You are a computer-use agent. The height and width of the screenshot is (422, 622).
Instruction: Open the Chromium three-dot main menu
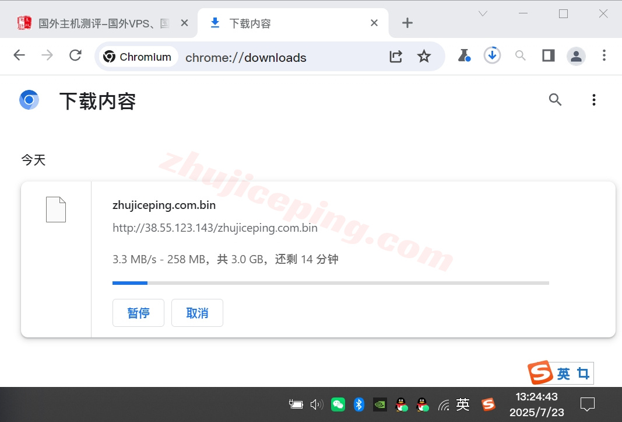point(604,55)
